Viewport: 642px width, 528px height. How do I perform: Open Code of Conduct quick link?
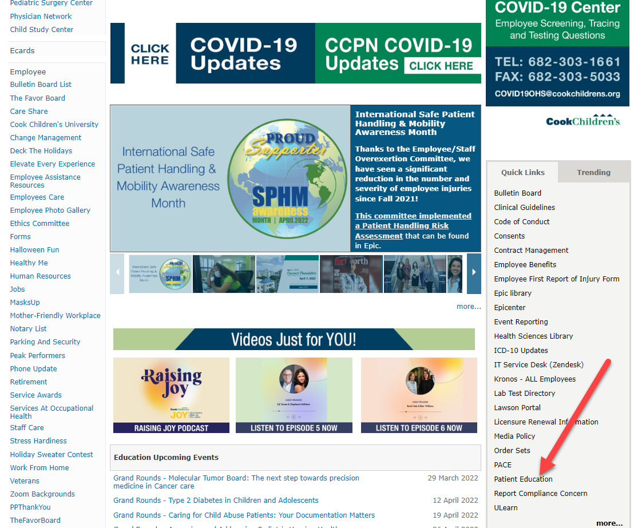pyautogui.click(x=522, y=221)
